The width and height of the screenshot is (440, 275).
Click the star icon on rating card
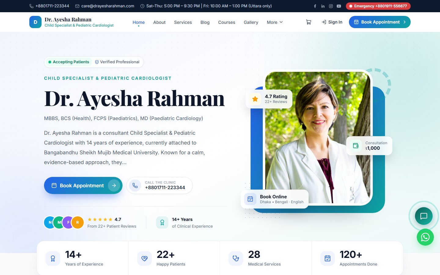coord(255,99)
